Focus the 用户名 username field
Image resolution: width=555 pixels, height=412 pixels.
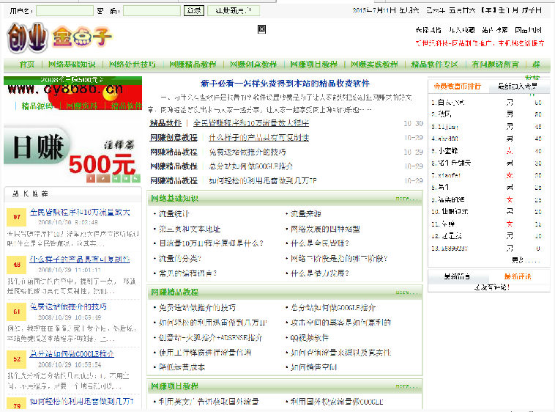click(64, 11)
